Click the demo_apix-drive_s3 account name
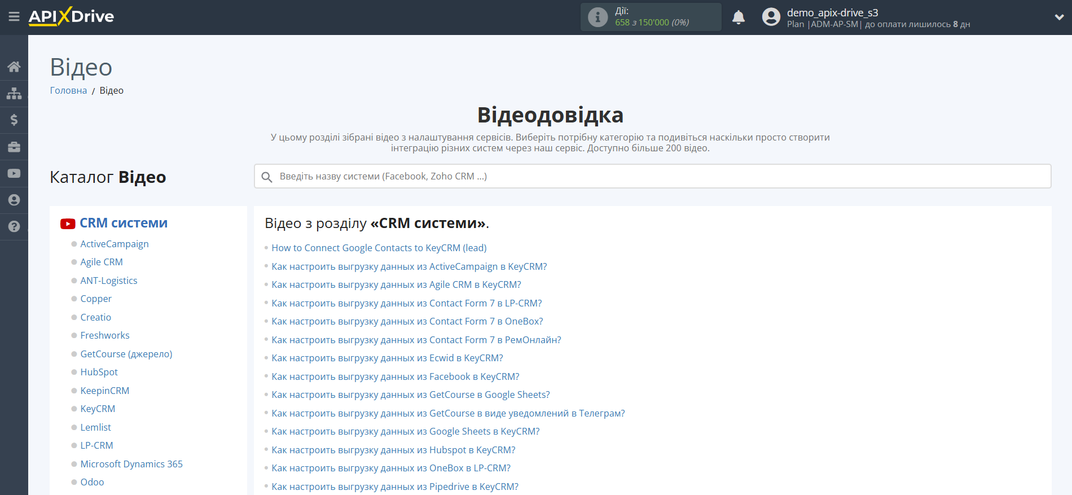The width and height of the screenshot is (1072, 495). [x=833, y=12]
